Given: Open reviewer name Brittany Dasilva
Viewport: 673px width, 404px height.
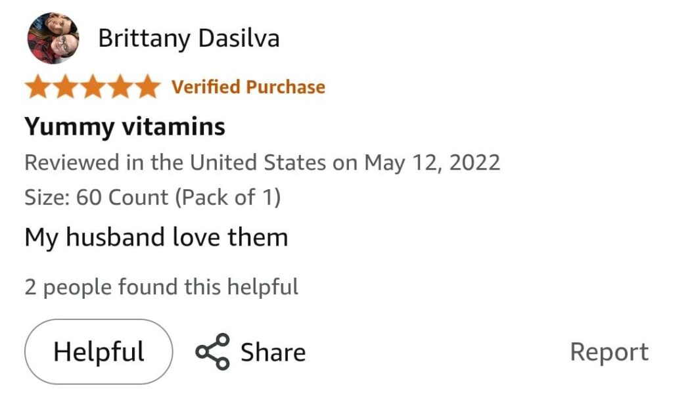Looking at the screenshot, I should (x=189, y=39).
